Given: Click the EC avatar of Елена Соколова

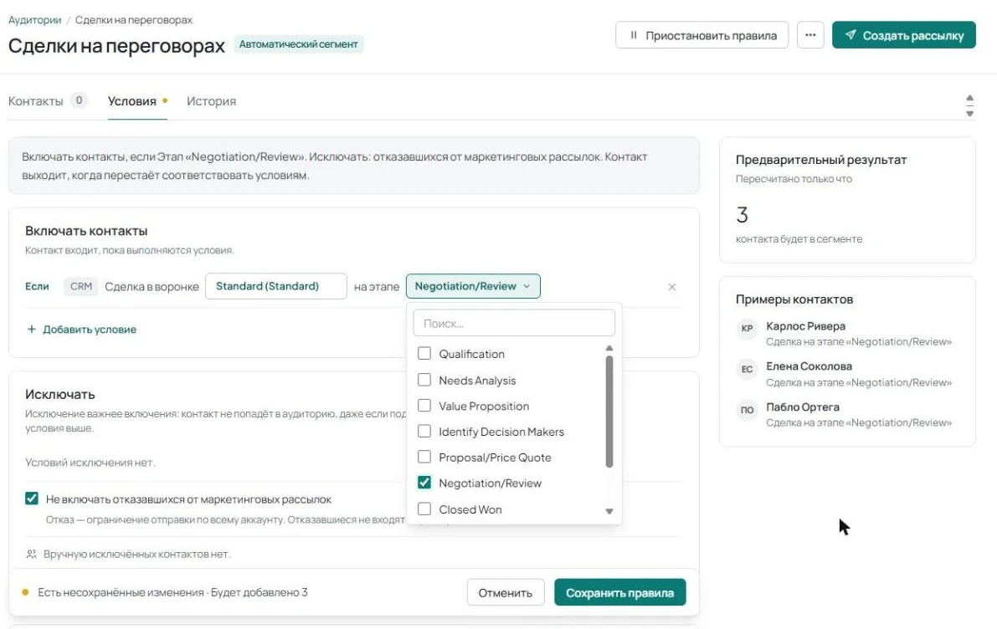Looking at the screenshot, I should pyautogui.click(x=747, y=369).
